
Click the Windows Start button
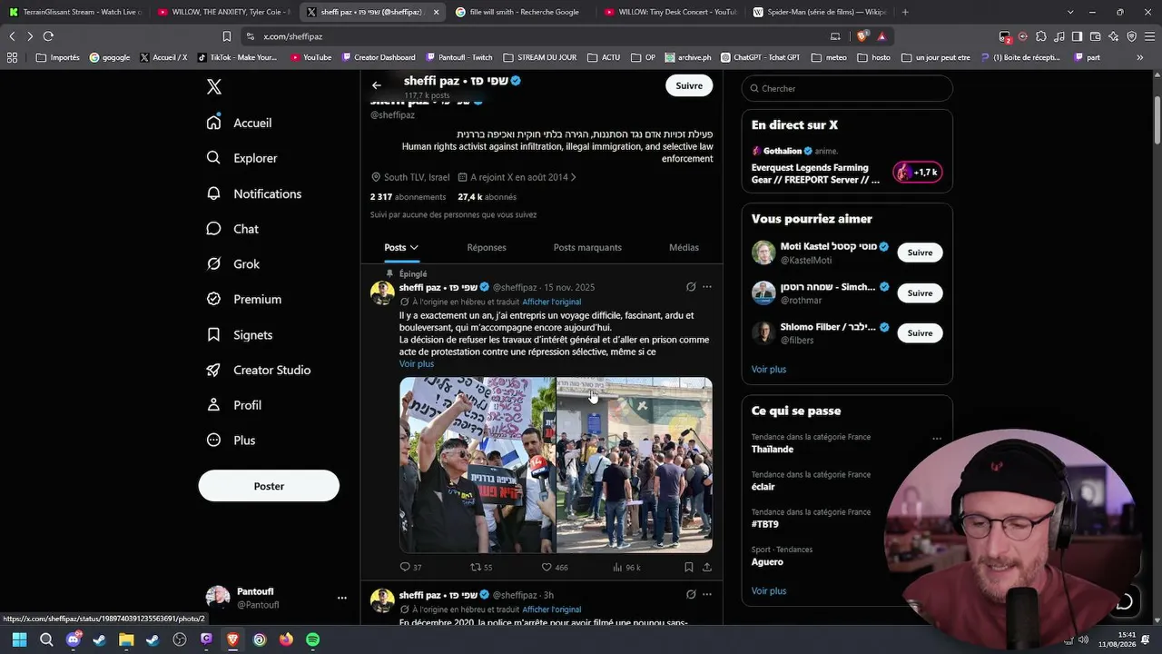tap(19, 639)
